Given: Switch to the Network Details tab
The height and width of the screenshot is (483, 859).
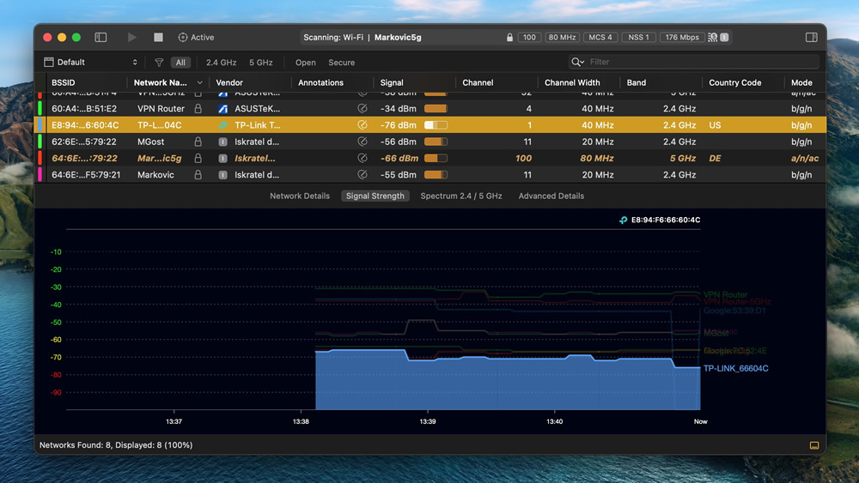Looking at the screenshot, I should pos(300,196).
